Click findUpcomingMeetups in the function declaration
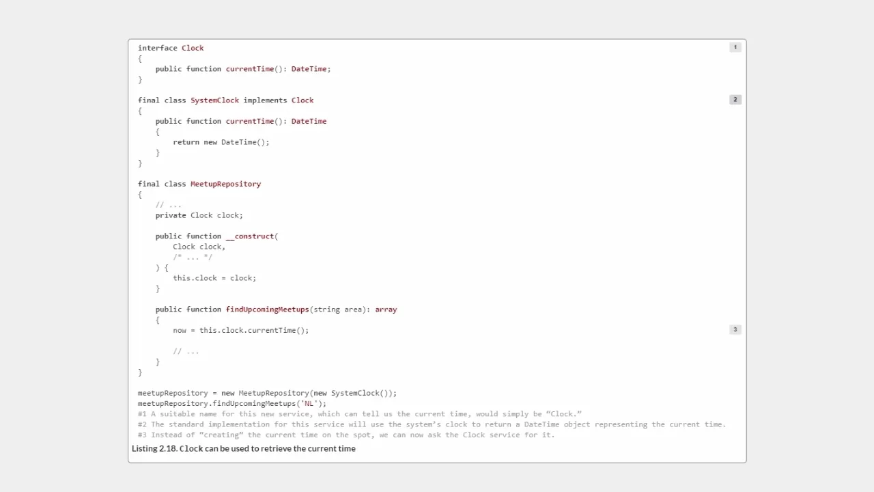Viewport: 874px width, 492px height. (x=267, y=310)
